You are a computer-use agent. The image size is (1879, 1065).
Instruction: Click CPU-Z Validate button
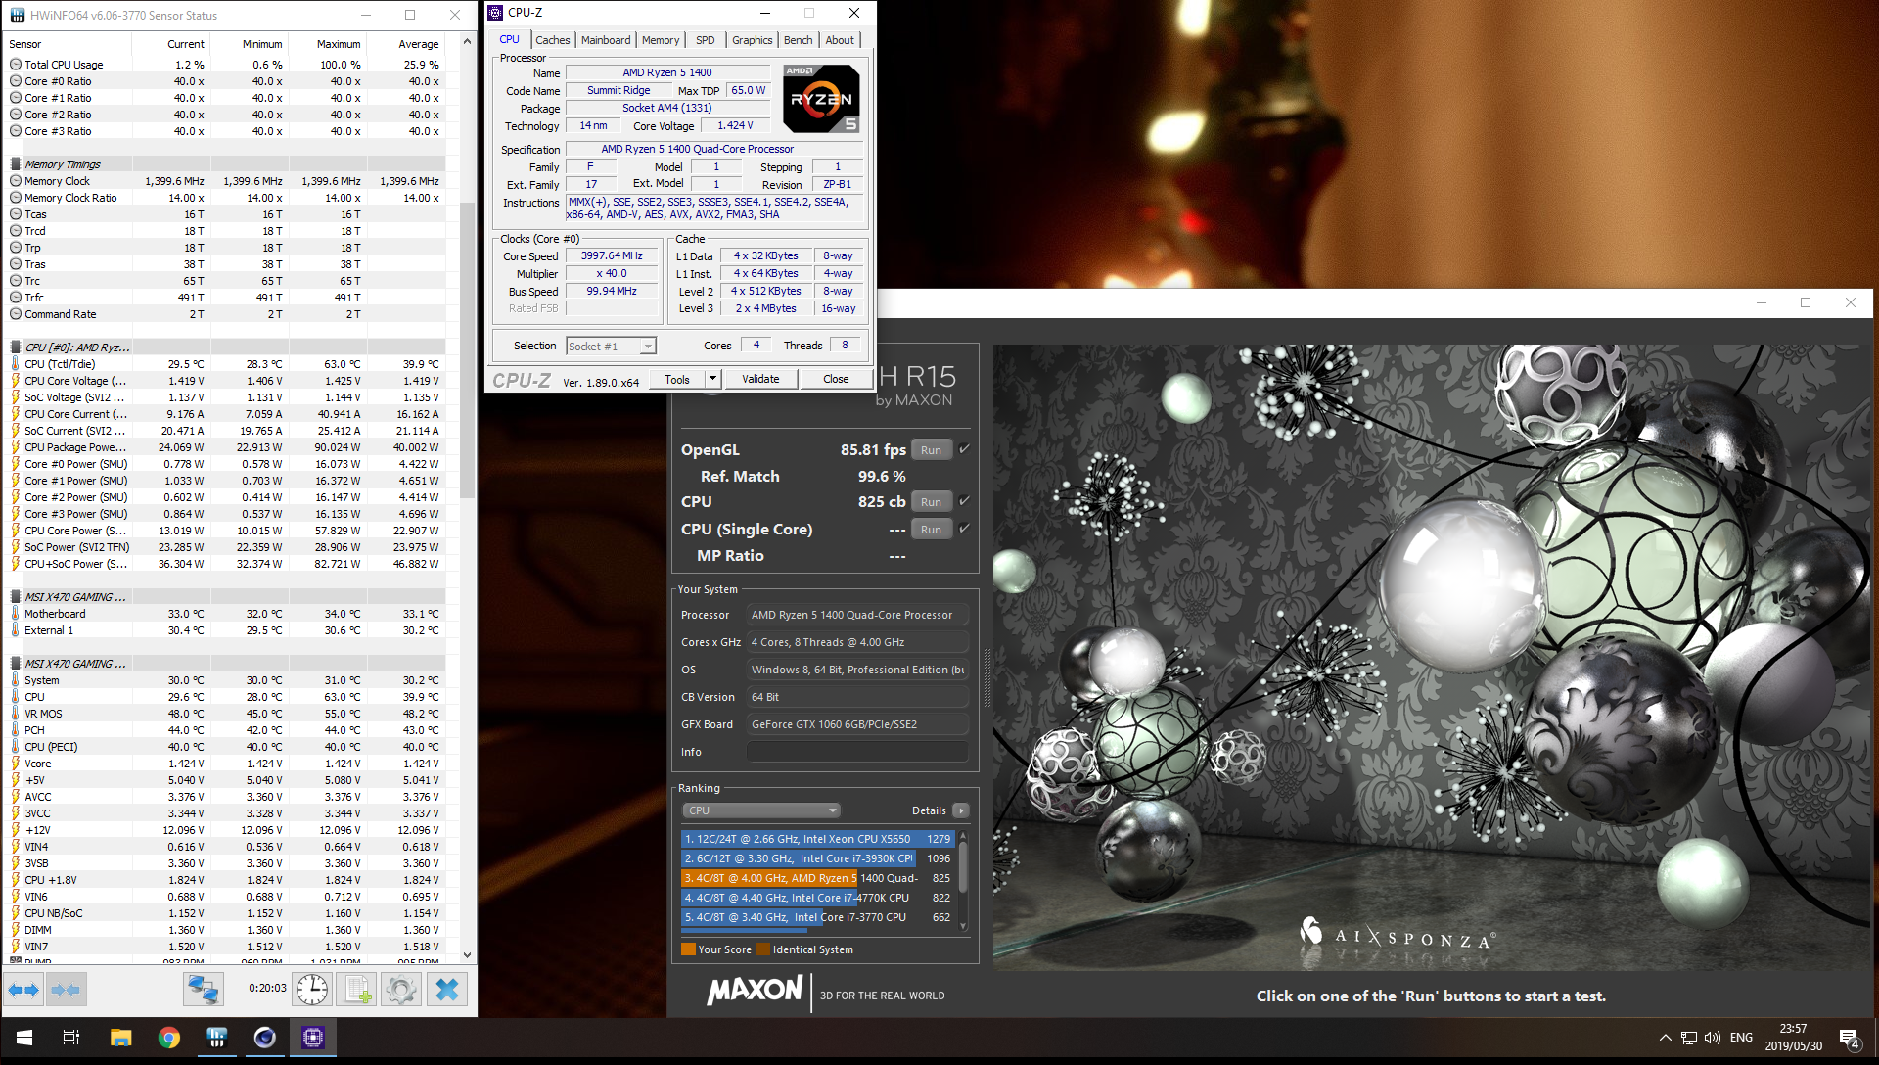pos(760,379)
